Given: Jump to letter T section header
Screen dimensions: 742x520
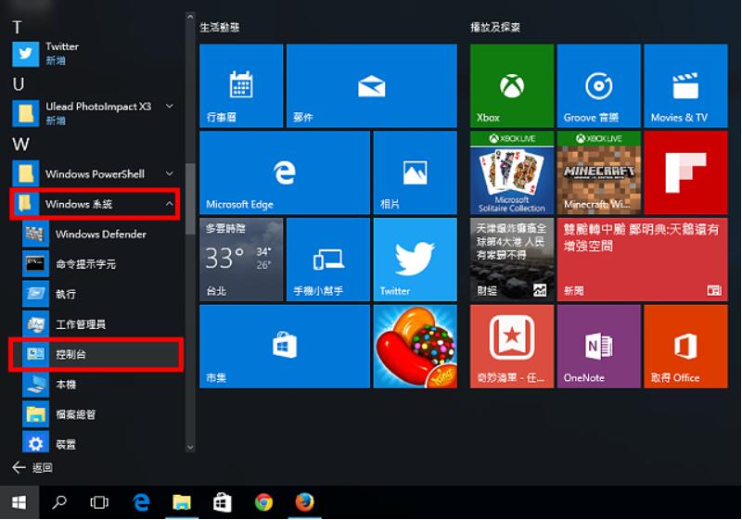Looking at the screenshot, I should (x=17, y=28).
